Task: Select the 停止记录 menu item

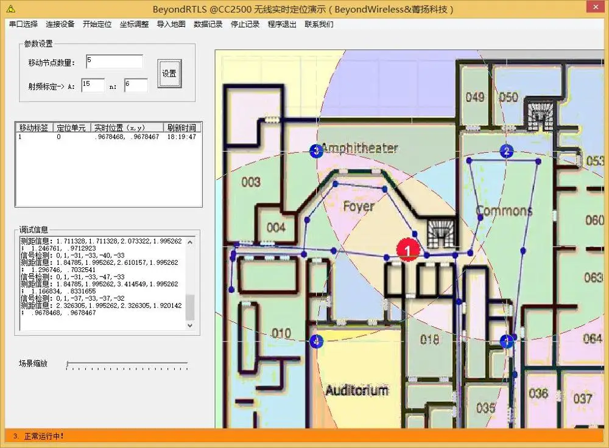Action: [x=245, y=24]
